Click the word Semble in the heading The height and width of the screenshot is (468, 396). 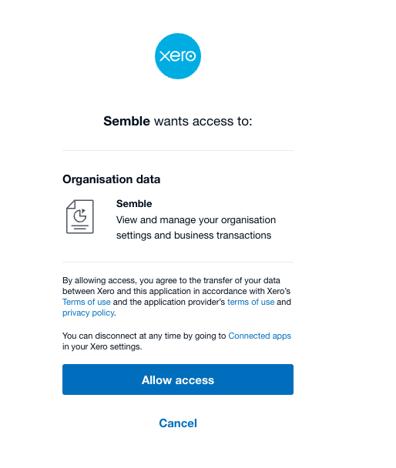126,121
